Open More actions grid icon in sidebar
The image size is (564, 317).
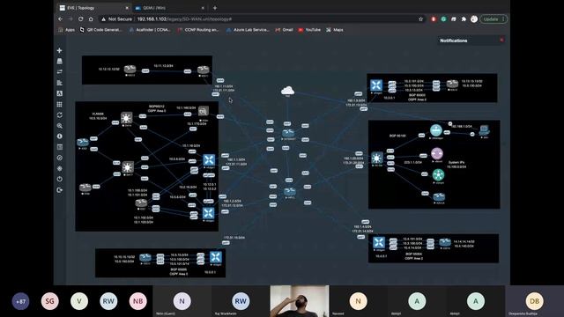59,104
